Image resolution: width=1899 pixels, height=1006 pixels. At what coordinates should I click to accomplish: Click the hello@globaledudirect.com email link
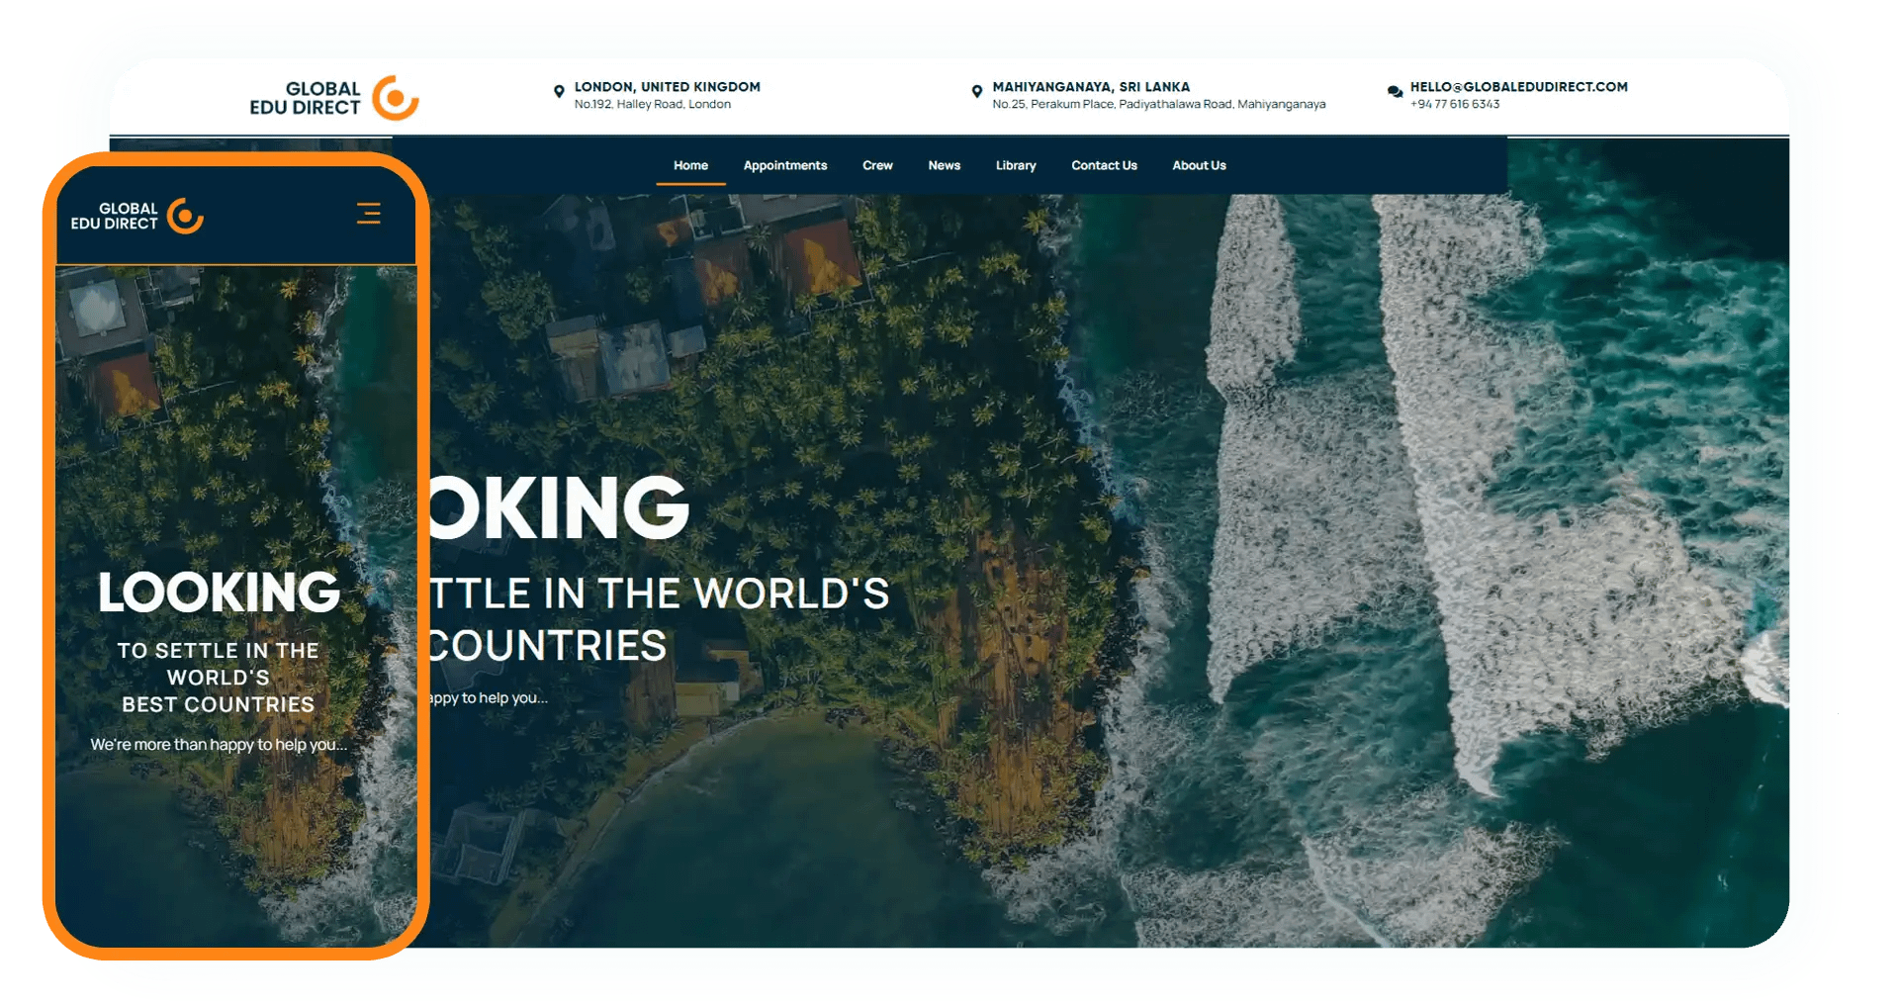pyautogui.click(x=1518, y=87)
